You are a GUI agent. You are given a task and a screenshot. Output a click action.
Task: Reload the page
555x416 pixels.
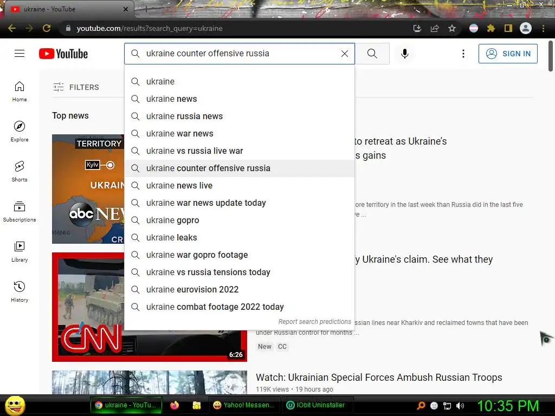click(47, 28)
